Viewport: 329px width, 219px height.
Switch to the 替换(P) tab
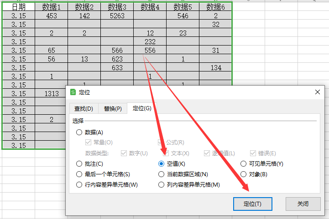pos(113,109)
